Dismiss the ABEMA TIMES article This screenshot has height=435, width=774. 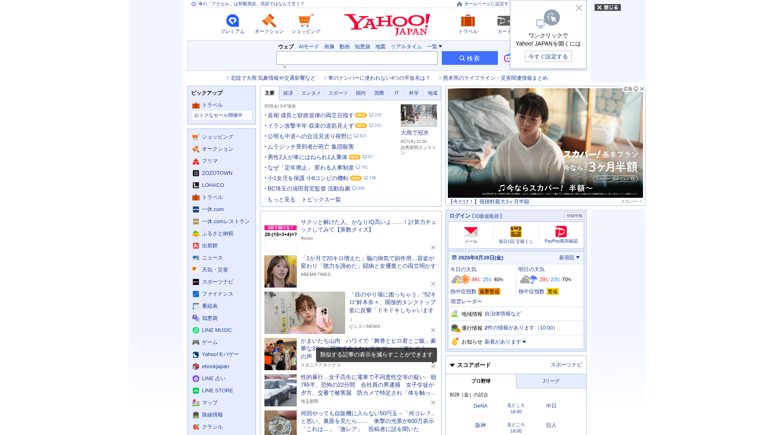point(433,284)
